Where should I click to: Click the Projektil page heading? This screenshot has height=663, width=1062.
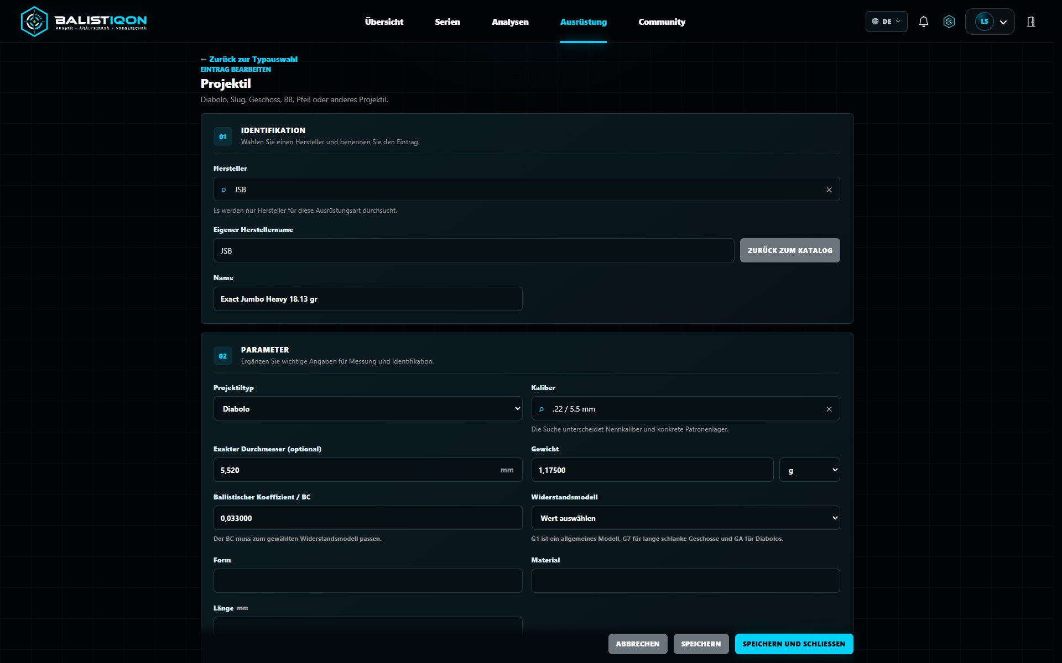point(226,83)
